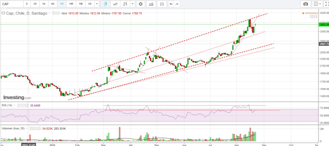The image size is (329, 146).
Task: Hide the Volumen indicator with eye icon
Action: point(31,128)
